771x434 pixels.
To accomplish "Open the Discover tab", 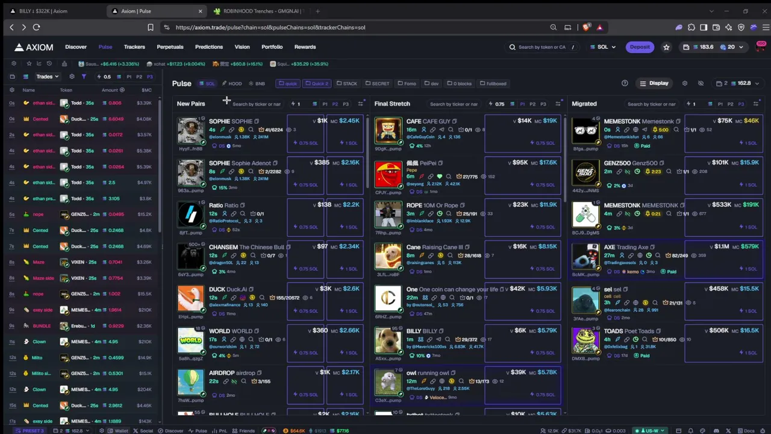I will pos(76,47).
